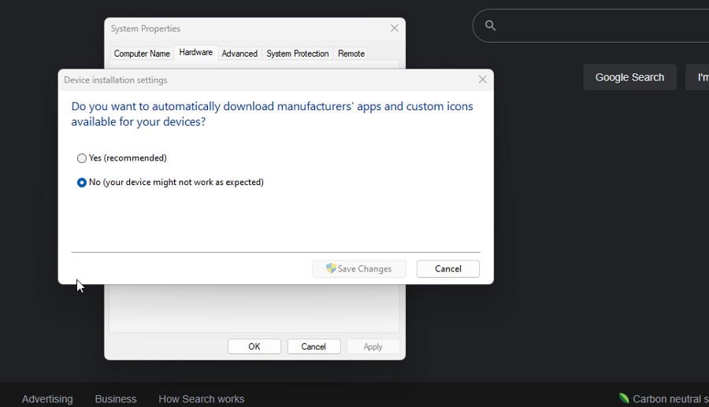Click OK in System Properties
The height and width of the screenshot is (407, 709).
pyautogui.click(x=254, y=346)
